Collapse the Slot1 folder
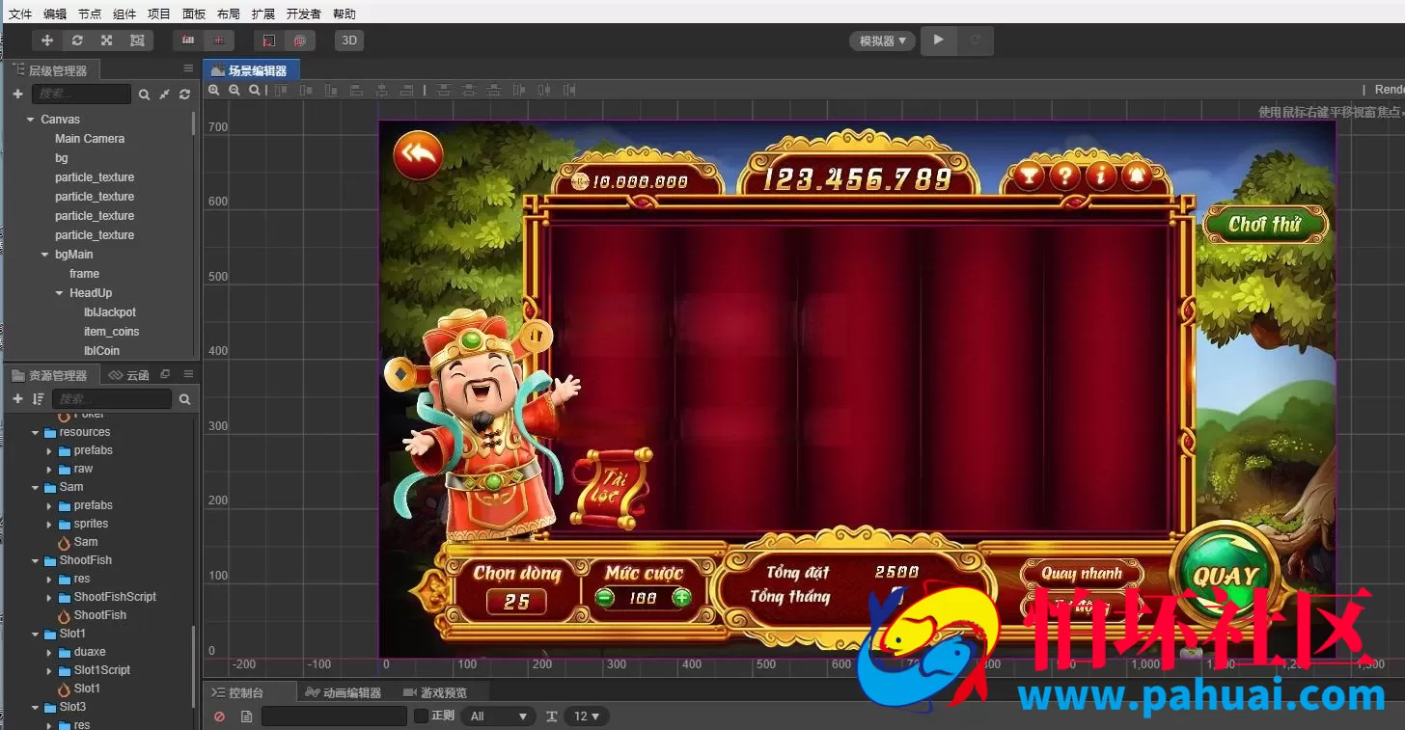1405x730 pixels. tap(36, 634)
